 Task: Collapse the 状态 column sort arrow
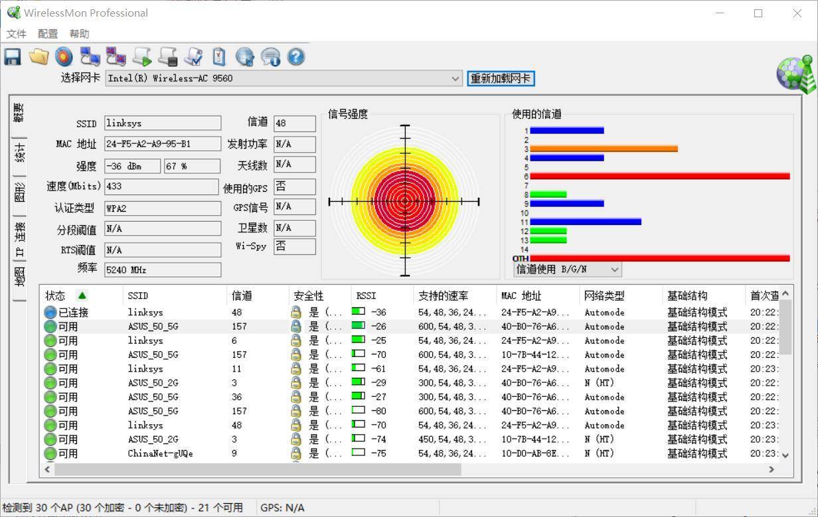click(x=82, y=295)
